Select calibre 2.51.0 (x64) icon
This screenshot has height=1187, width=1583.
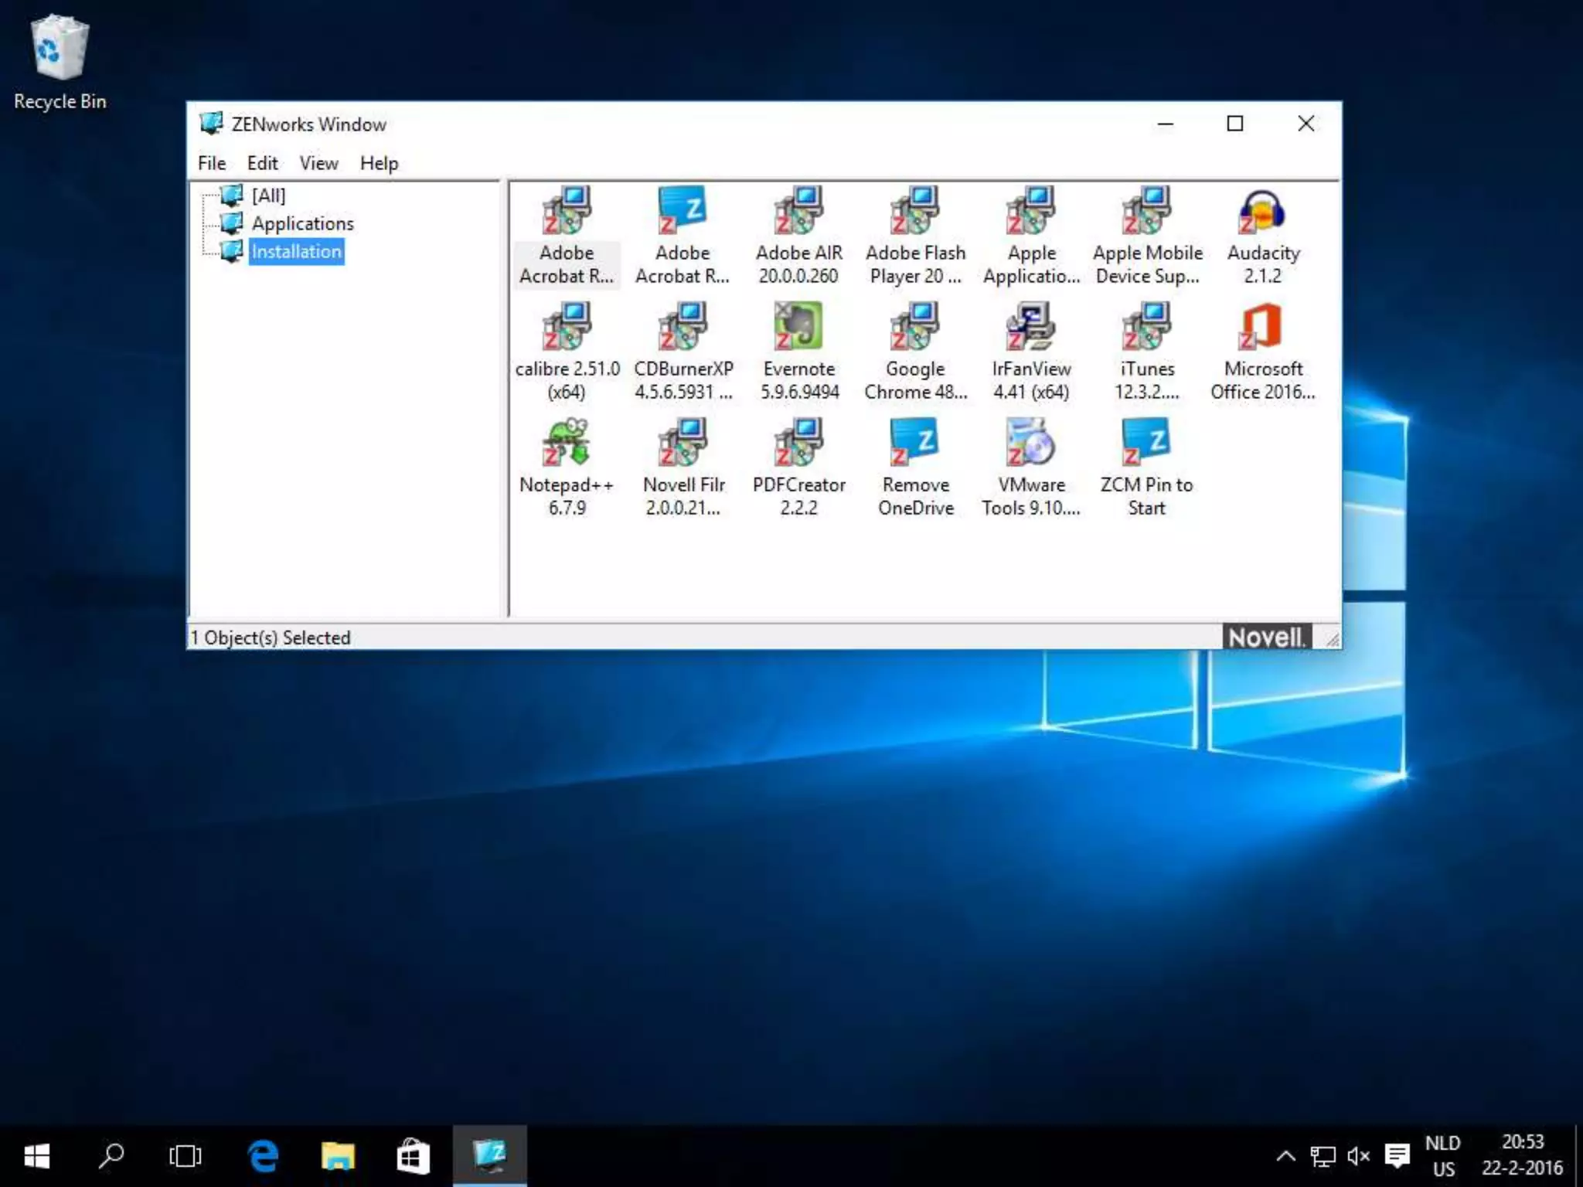point(567,326)
